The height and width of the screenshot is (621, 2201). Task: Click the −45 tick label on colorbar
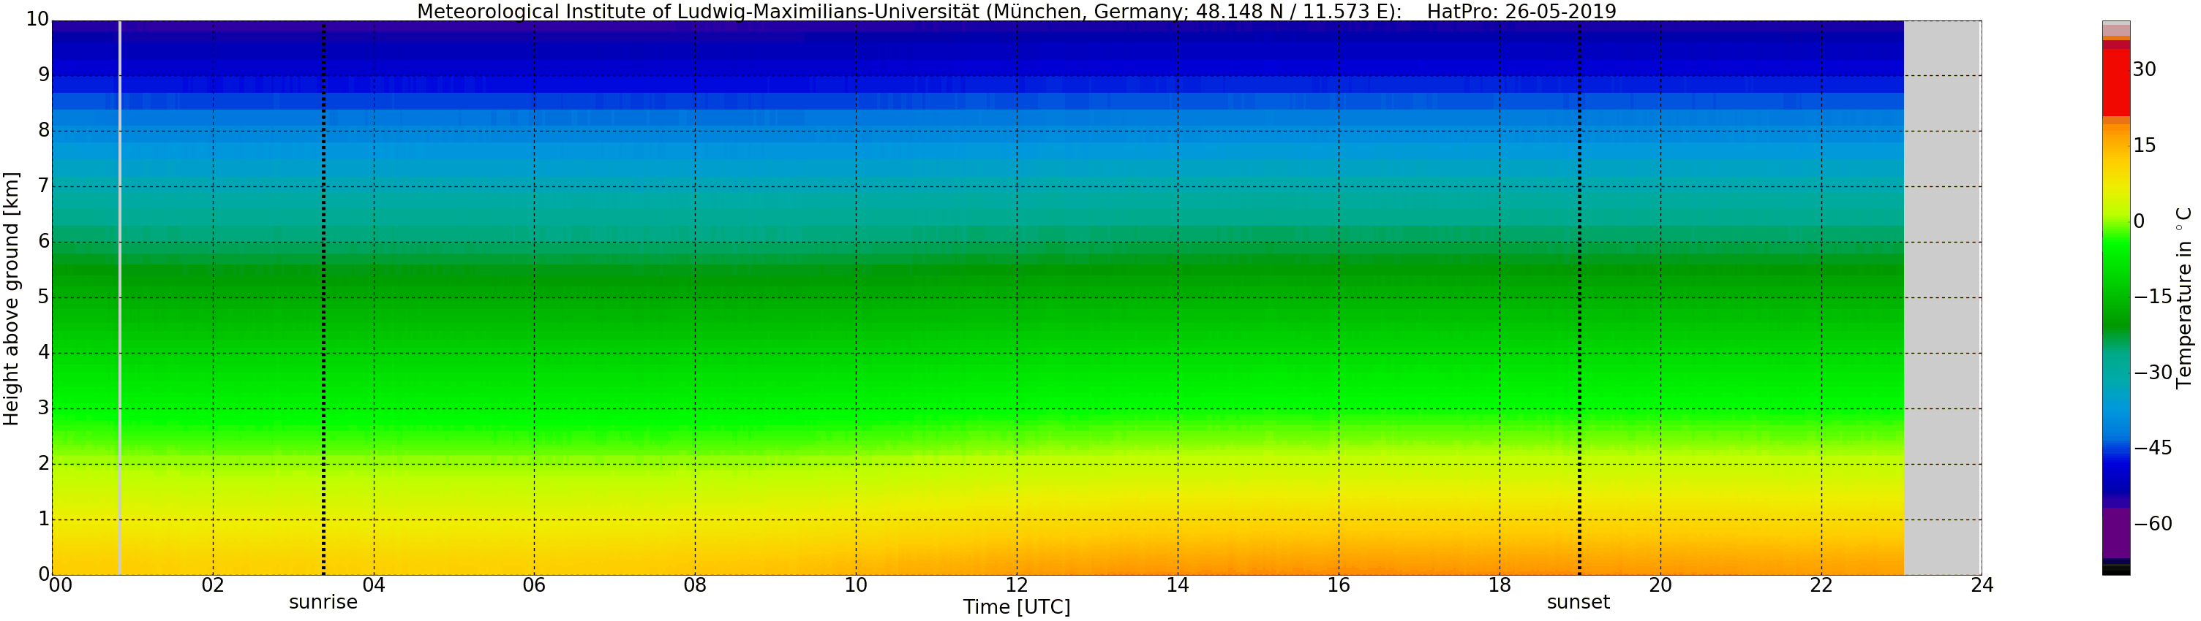pyautogui.click(x=2152, y=448)
